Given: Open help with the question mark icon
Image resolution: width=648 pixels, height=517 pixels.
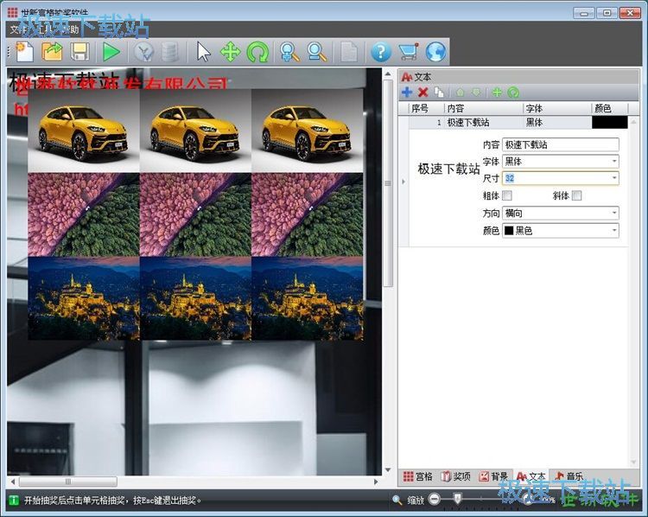Looking at the screenshot, I should [381, 53].
